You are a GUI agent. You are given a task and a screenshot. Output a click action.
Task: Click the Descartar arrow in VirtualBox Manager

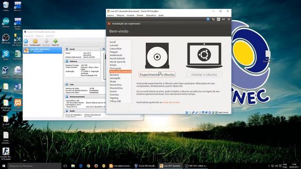coord(46,42)
